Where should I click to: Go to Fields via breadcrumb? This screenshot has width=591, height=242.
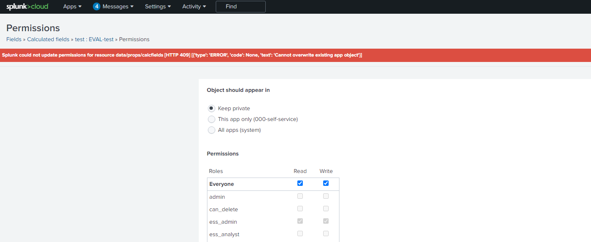click(14, 40)
